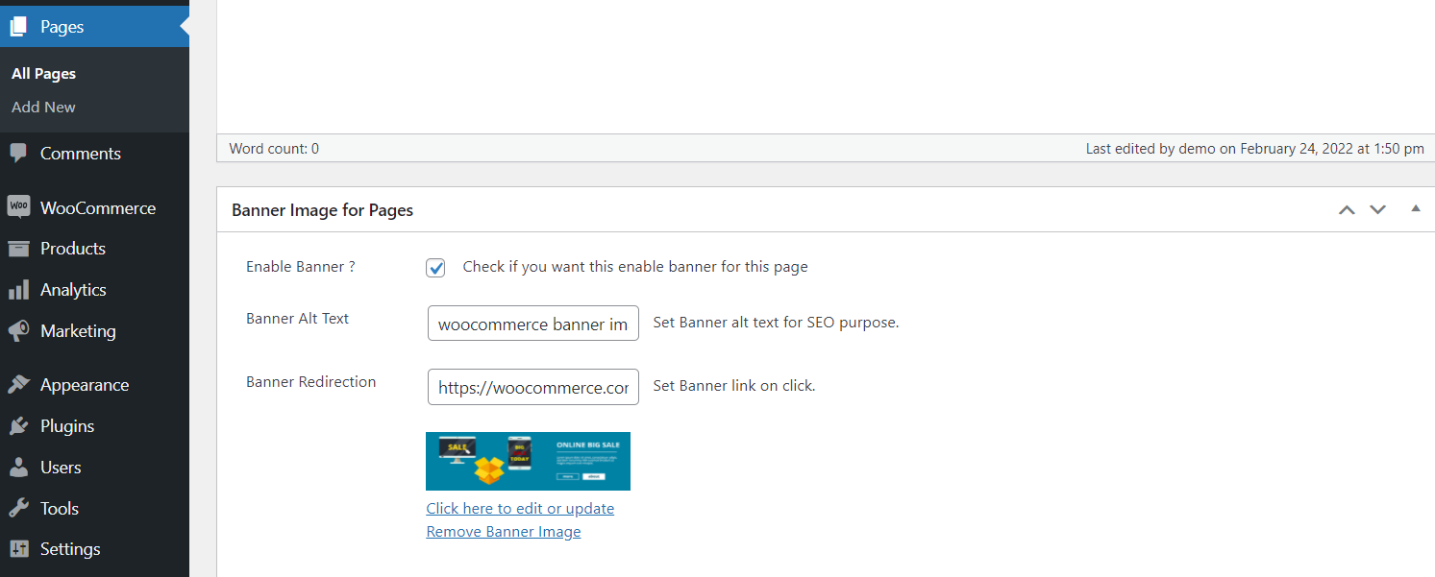Click the Tools wrench icon
This screenshot has width=1435, height=577.
pyautogui.click(x=19, y=508)
